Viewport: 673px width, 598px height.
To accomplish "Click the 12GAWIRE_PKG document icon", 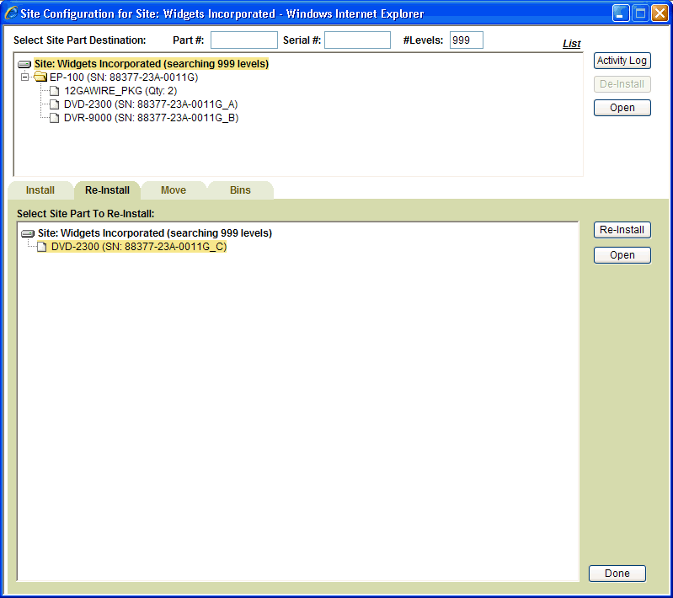I will (x=56, y=91).
